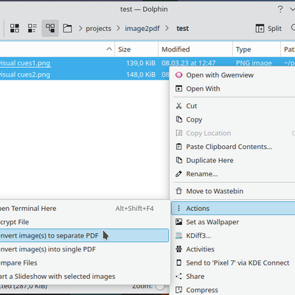Screen dimensions: 295x295
Task: Click the Open With icon
Action: click(178, 88)
